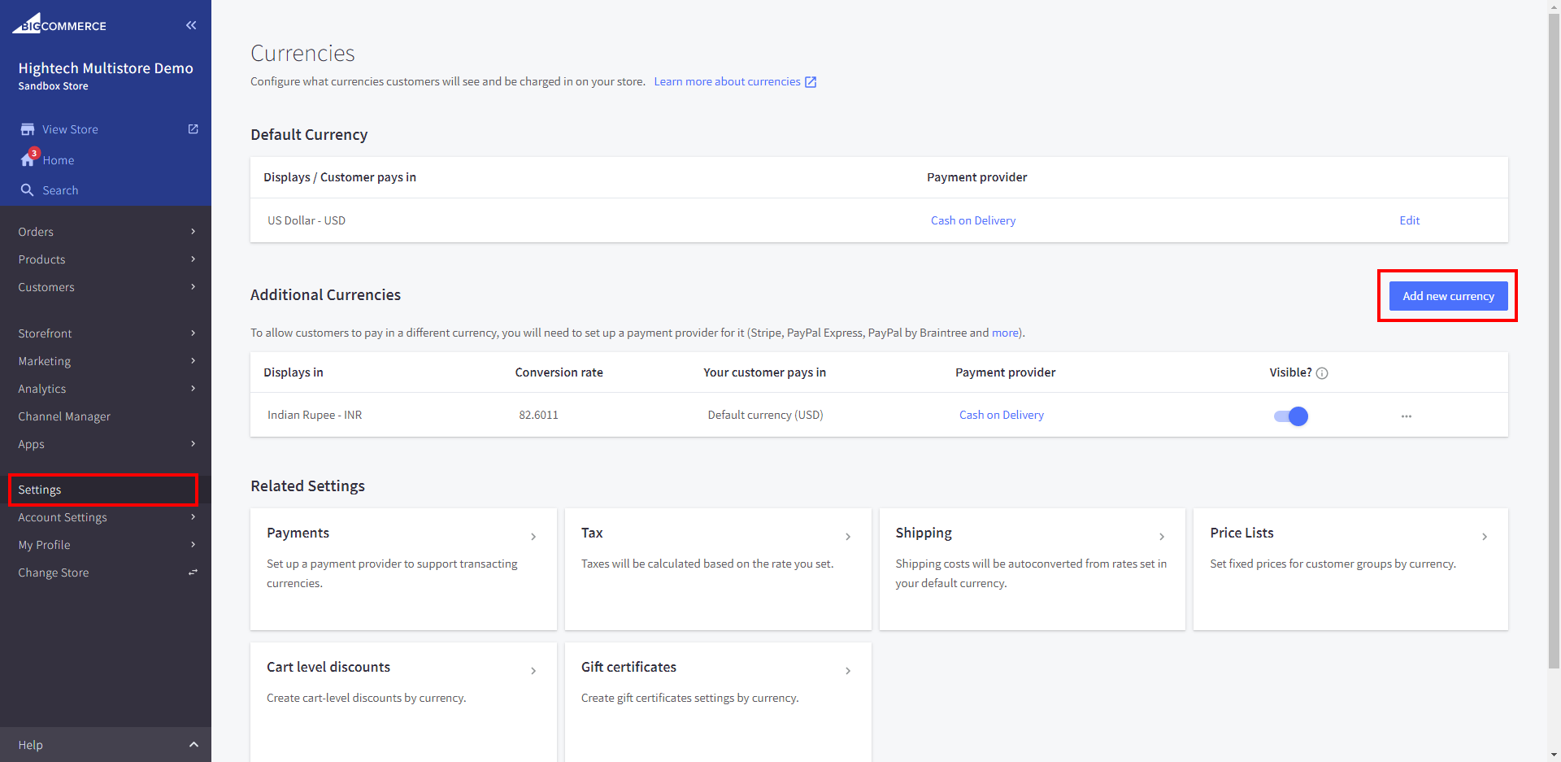1561x762 pixels.
Task: Open the Price Lists settings card
Action: [x=1350, y=568]
